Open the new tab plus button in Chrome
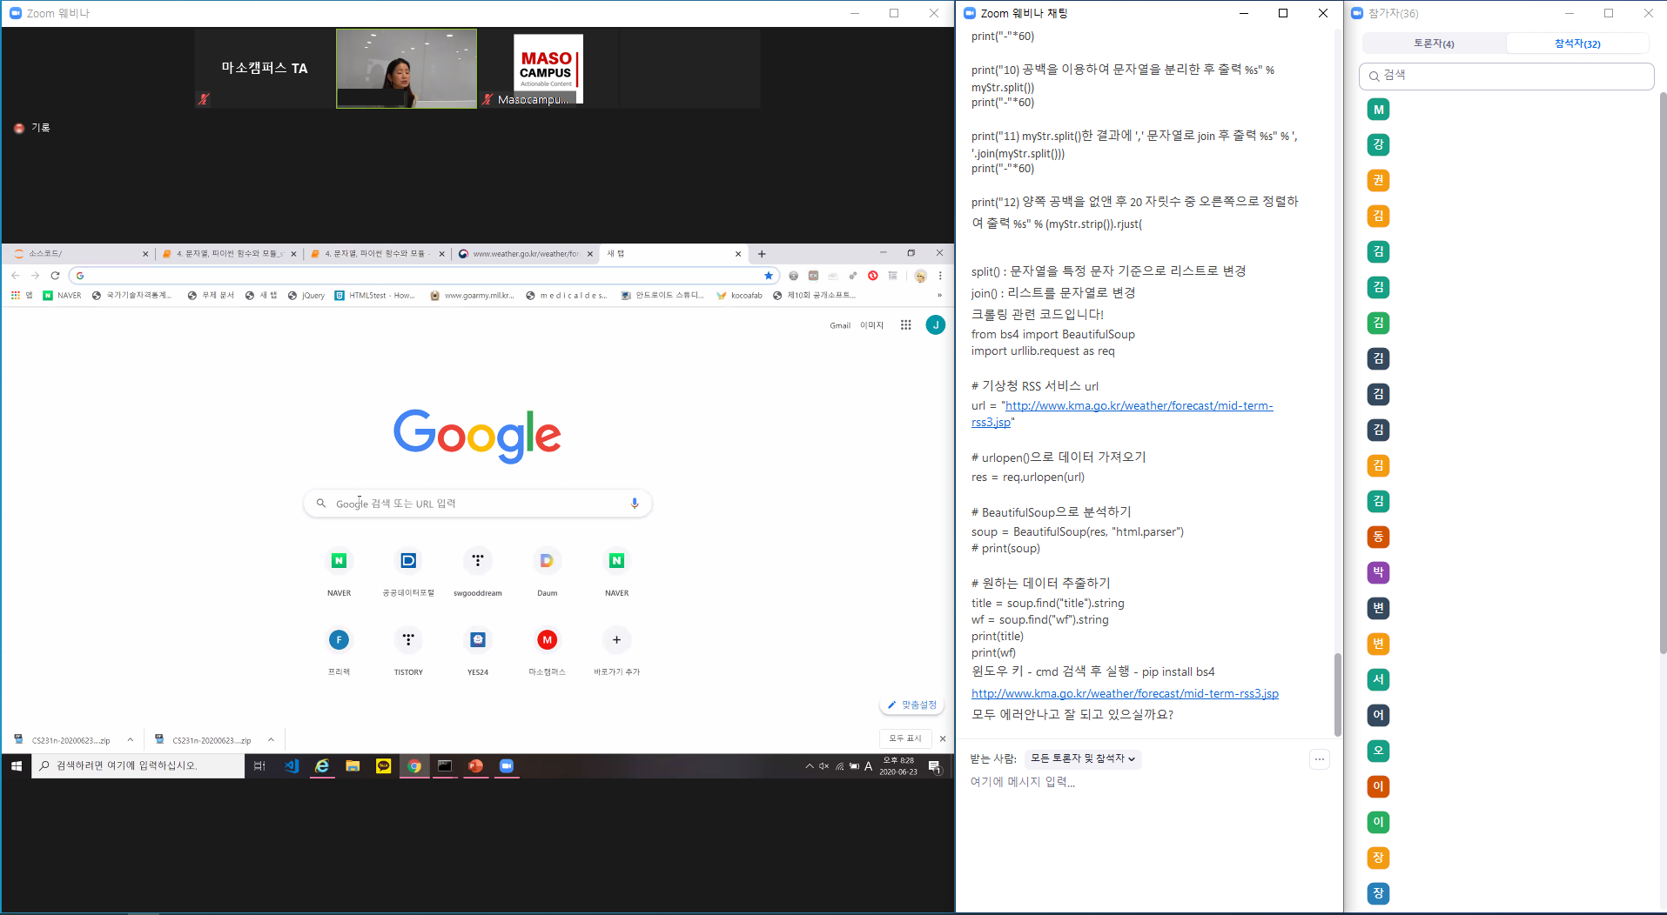The height and width of the screenshot is (915, 1667). (x=762, y=254)
